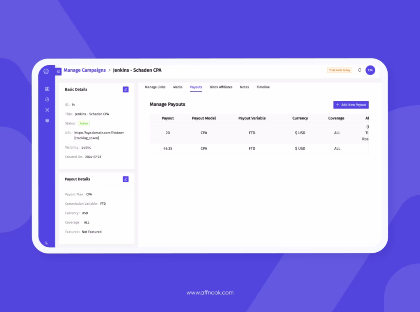The width and height of the screenshot is (420, 312).
Task: Click the Payout Model column header
Action: coord(204,118)
